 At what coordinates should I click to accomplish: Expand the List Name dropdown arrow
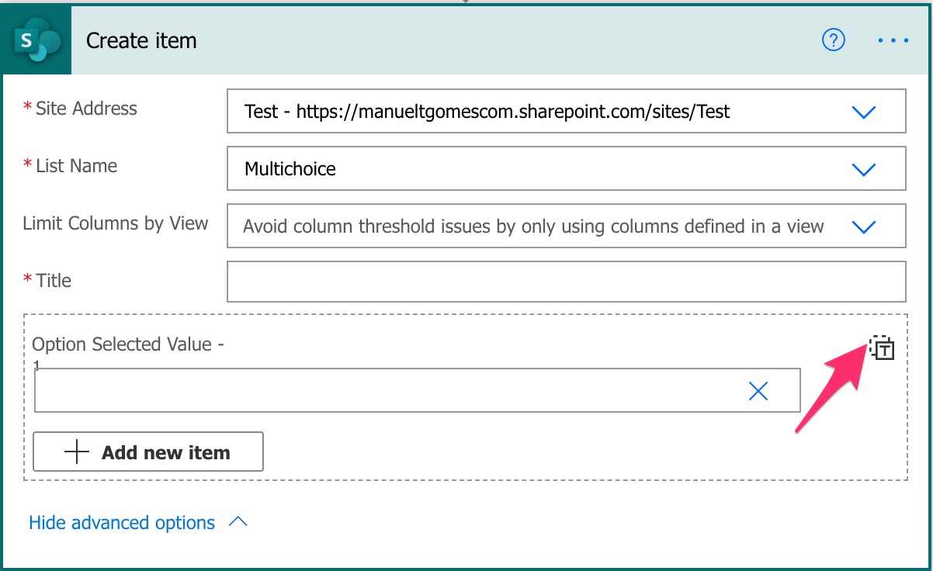(x=864, y=169)
